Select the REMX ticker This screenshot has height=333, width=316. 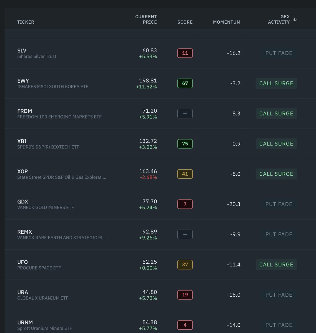pos(25,232)
